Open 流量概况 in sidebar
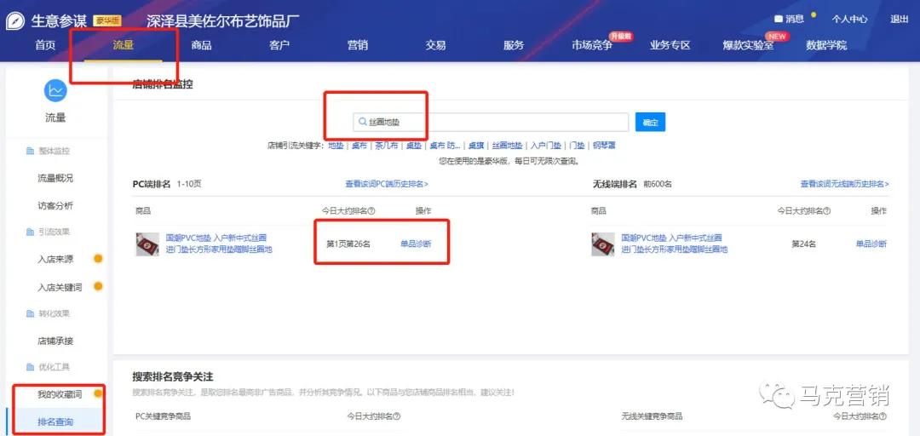Viewport: 920px width, 436px height. (x=55, y=178)
